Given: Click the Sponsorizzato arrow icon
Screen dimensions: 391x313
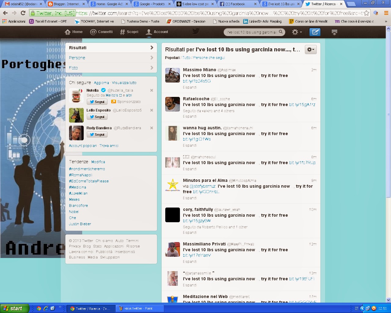Looking at the screenshot, I should (x=113, y=102).
